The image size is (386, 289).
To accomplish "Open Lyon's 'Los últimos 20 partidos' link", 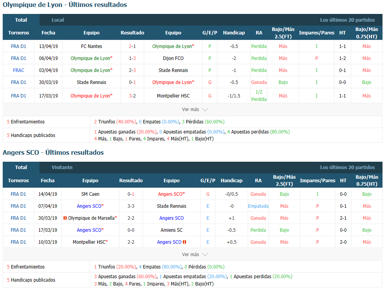I will (x=347, y=20).
